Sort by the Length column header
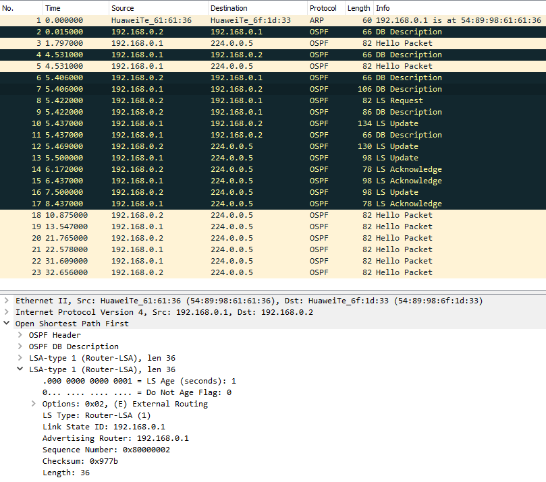This screenshot has height=482, width=546. (x=359, y=8)
